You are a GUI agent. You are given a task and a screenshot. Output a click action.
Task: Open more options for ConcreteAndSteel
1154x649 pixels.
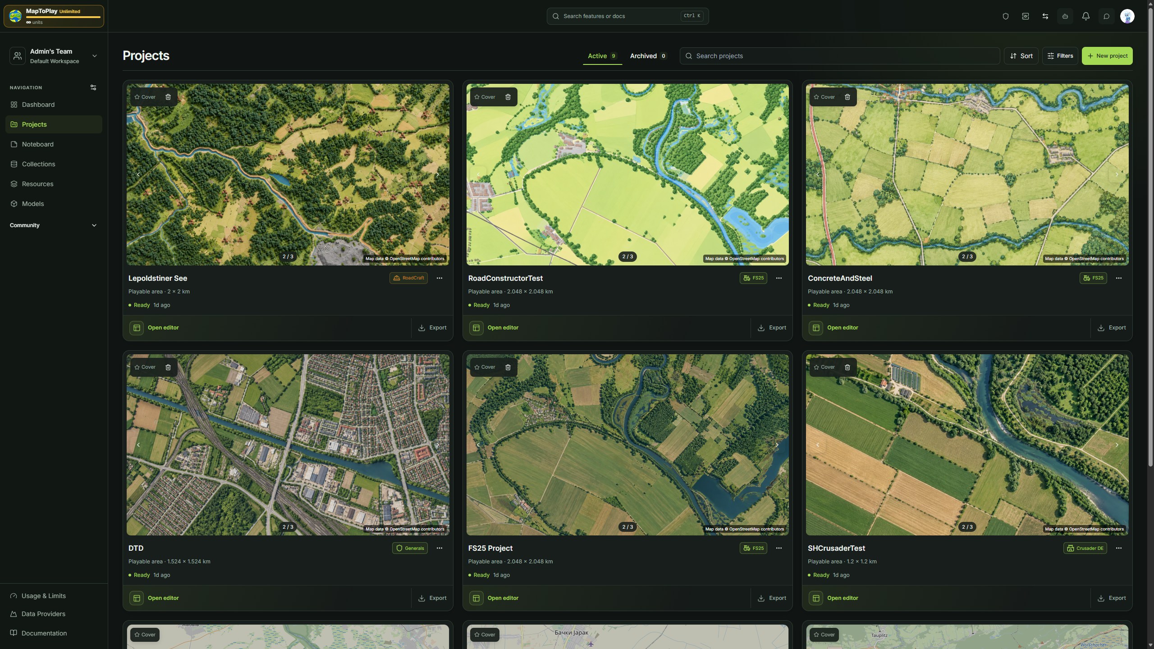coord(1119,278)
